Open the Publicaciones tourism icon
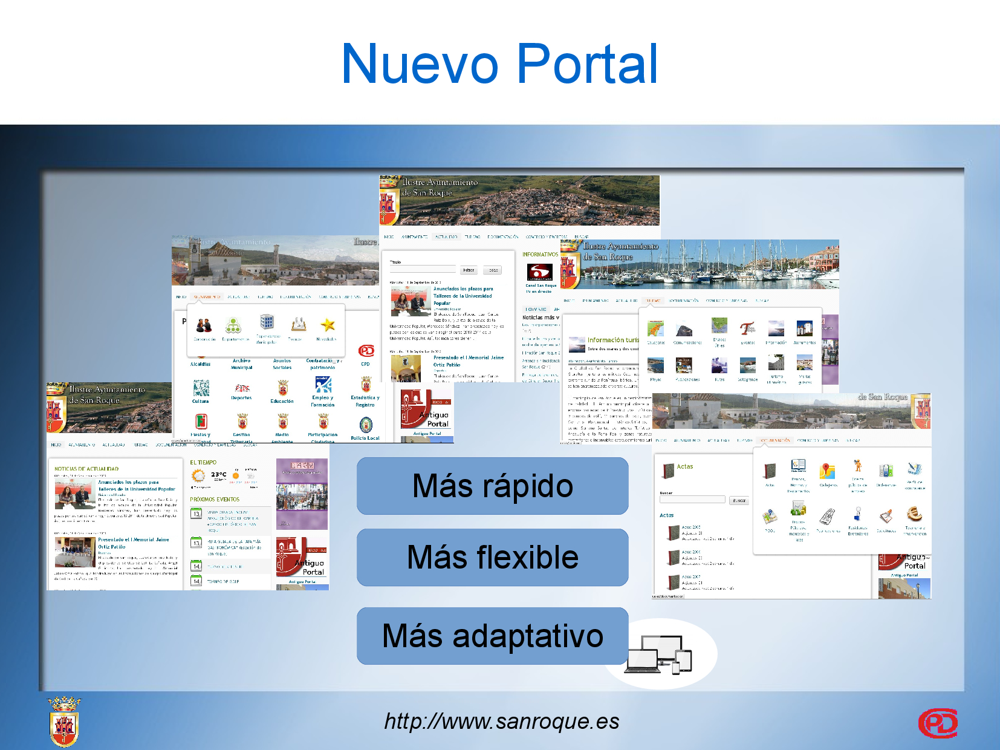Screen dimensions: 1000x750 684,365
